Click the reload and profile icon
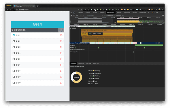The width and height of the screenshot is (170, 108). click(74, 15)
